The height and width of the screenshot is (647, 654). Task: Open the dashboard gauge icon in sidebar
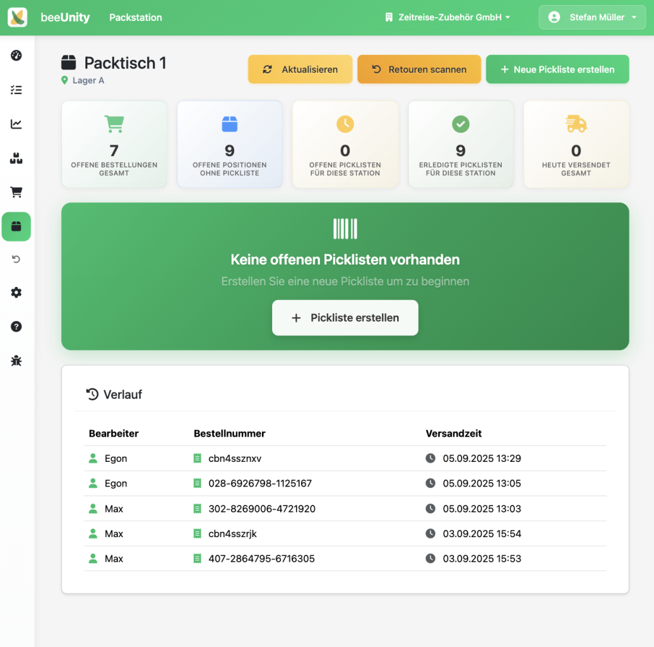pyautogui.click(x=16, y=56)
